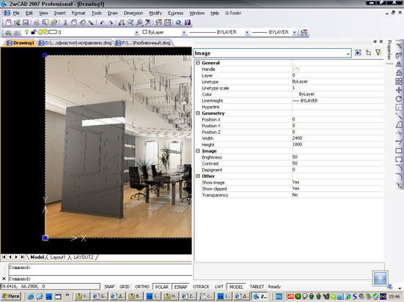Click the Redo arrow icon
404x302 pixels.
pyautogui.click(x=111, y=23)
